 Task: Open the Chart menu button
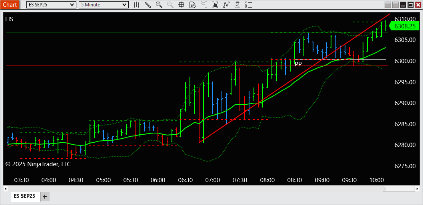(10, 4)
